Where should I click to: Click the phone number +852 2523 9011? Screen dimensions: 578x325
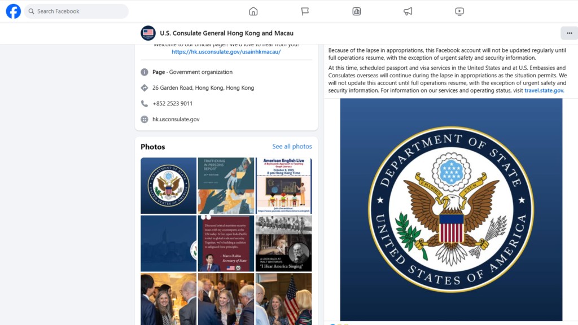click(173, 104)
